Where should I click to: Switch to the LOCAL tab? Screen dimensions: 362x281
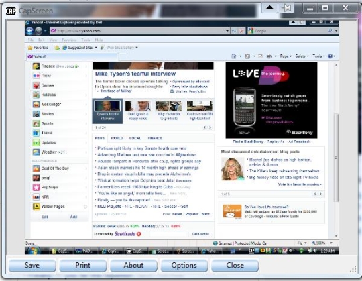(135, 138)
